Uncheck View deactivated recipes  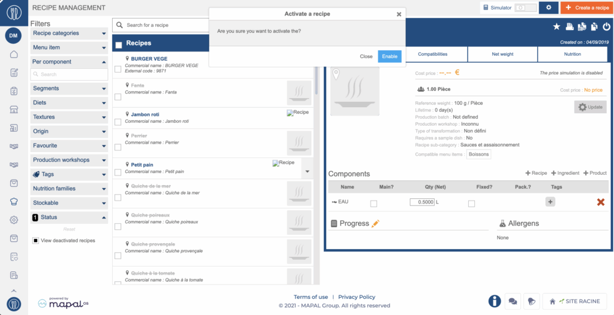pos(35,241)
